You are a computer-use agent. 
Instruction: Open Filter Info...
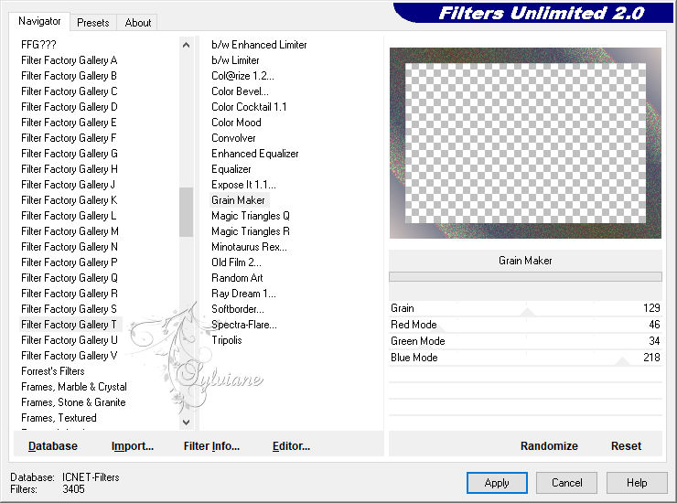click(x=211, y=445)
